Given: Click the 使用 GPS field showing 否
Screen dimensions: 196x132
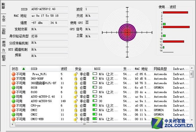Looking at the screenshot, I should (x=91, y=23).
